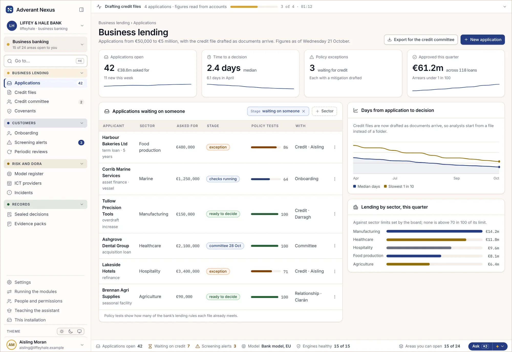
Task: Navigate to Model register
Action: coord(46,174)
